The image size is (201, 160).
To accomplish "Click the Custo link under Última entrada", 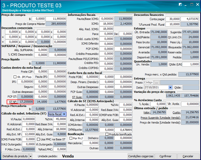I will tap(177, 112).
